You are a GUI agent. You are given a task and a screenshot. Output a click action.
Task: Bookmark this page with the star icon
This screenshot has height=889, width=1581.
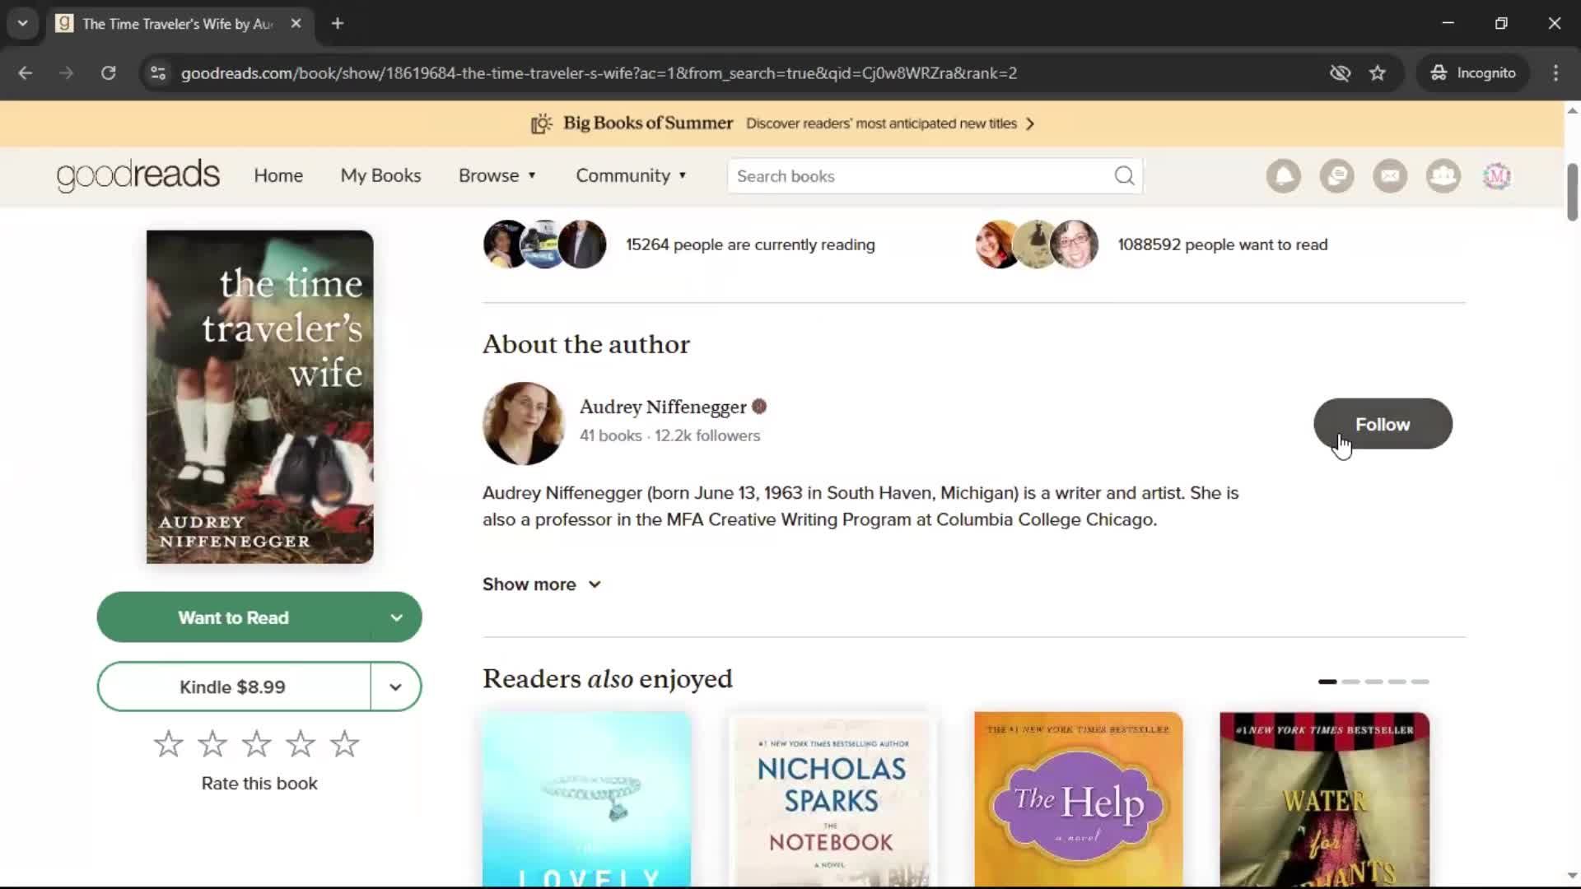(x=1378, y=73)
